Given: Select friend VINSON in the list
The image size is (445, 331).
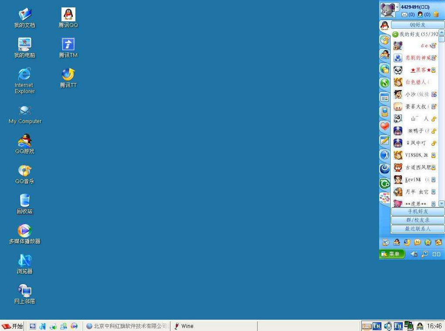Looking at the screenshot, I should [415, 155].
